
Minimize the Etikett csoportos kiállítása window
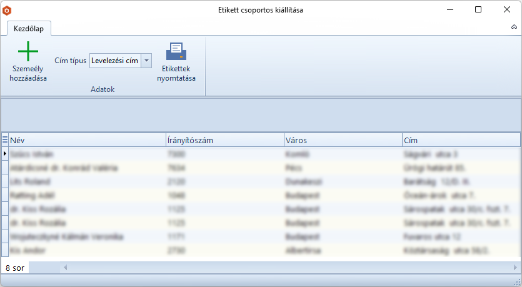pyautogui.click(x=449, y=10)
